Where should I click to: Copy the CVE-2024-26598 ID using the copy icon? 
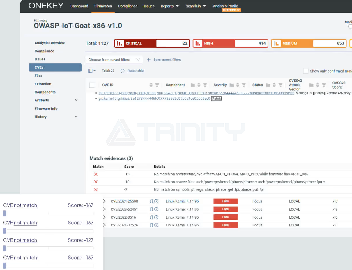(151, 201)
